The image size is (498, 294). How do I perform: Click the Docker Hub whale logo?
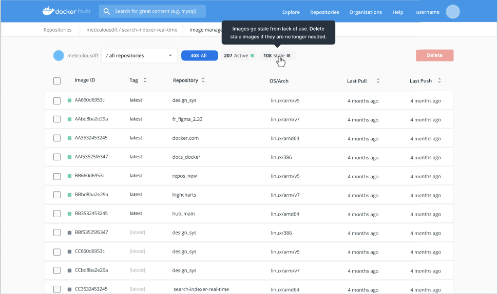(x=48, y=11)
